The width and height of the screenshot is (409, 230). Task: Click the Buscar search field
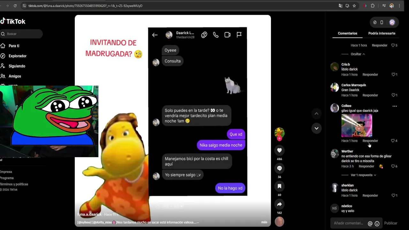click(x=21, y=34)
